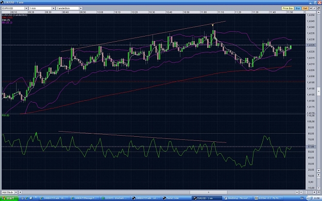Open the Add Study dropdown arrow
Image resolution: width=322 pixels, height=201 pixels.
click(15, 192)
